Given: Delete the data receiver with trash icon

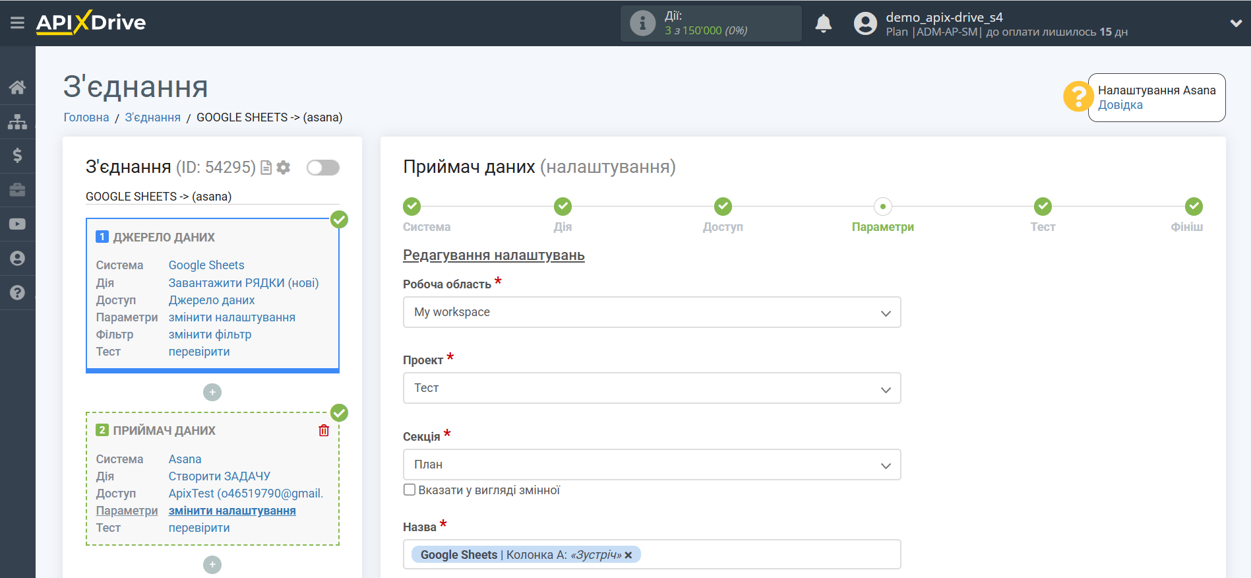Looking at the screenshot, I should [324, 430].
